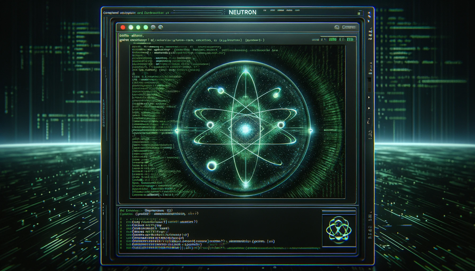Click the lower arrow icon on the right sidebar
Image resolution: width=475 pixels, height=271 pixels.
click(369, 108)
